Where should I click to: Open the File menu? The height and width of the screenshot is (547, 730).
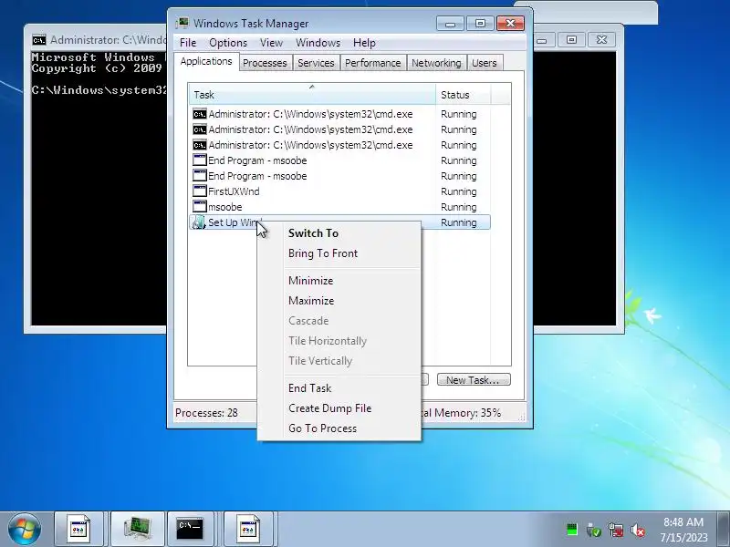pyautogui.click(x=188, y=43)
